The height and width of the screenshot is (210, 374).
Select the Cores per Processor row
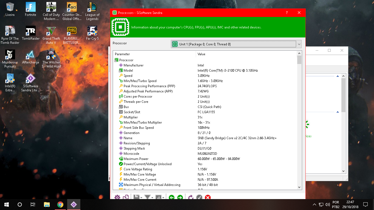(205, 97)
